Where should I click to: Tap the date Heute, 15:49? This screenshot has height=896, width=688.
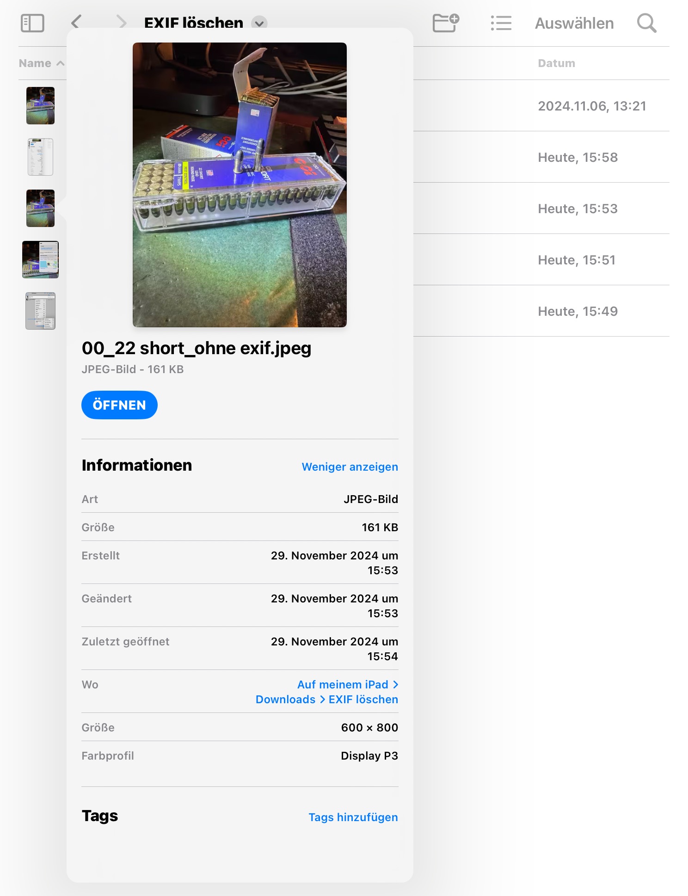[577, 311]
